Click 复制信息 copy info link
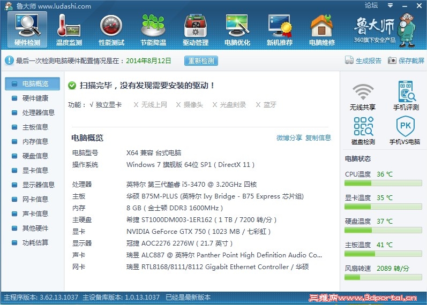The image size is (427, 305). [318, 138]
